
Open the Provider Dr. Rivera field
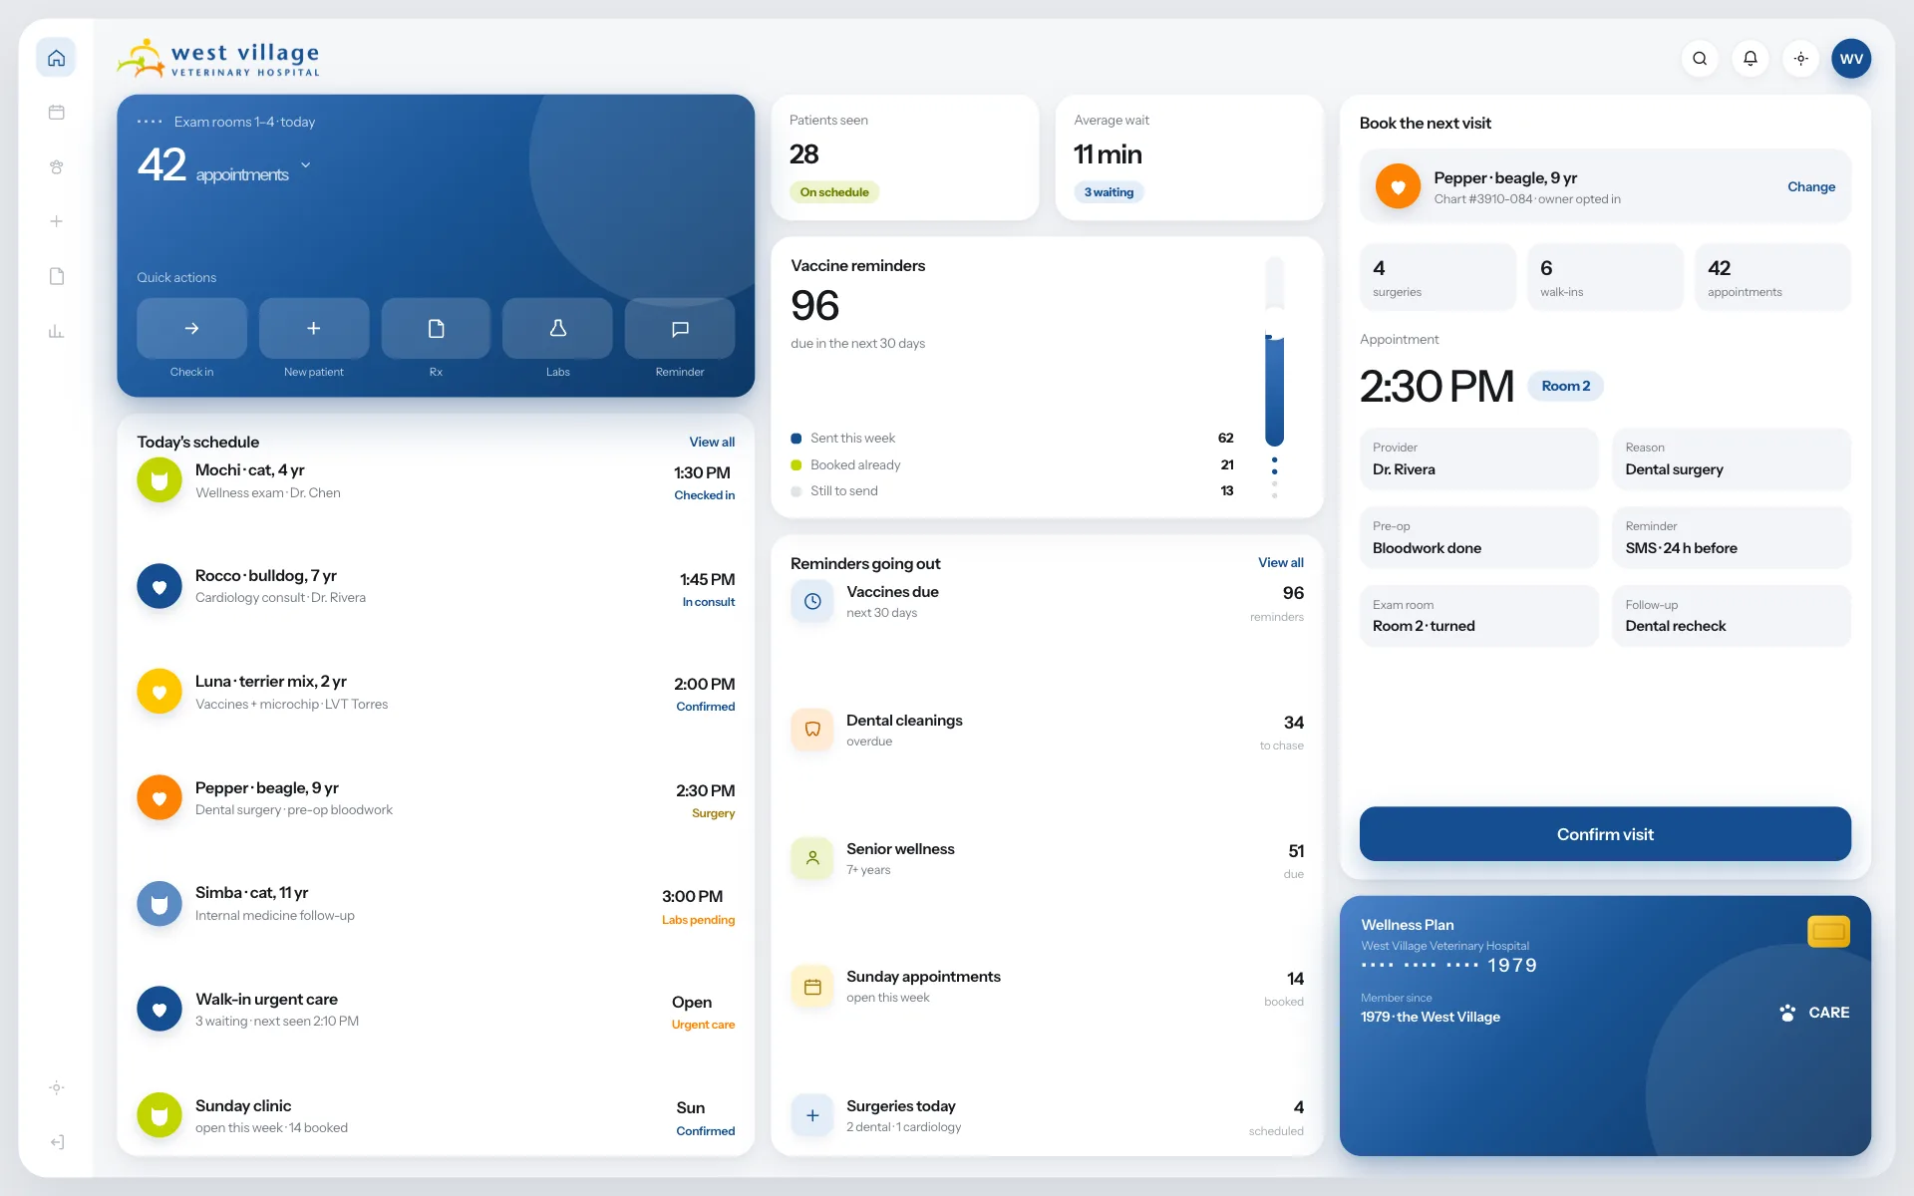click(x=1478, y=459)
